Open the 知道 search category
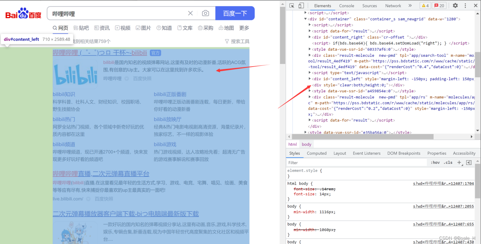Image resolution: width=481 pixels, height=244 pixels. coord(164,28)
